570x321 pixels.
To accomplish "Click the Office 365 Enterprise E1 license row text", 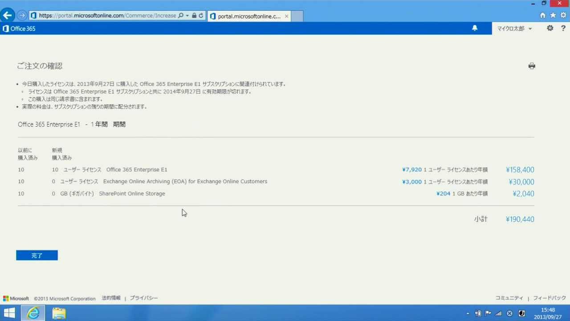I will [137, 170].
